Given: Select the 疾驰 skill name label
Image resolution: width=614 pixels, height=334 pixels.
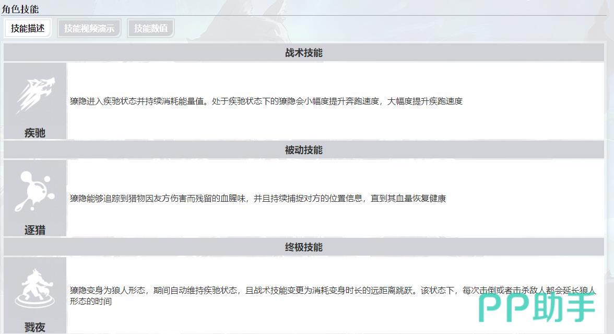Looking at the screenshot, I should pyautogui.click(x=35, y=133).
